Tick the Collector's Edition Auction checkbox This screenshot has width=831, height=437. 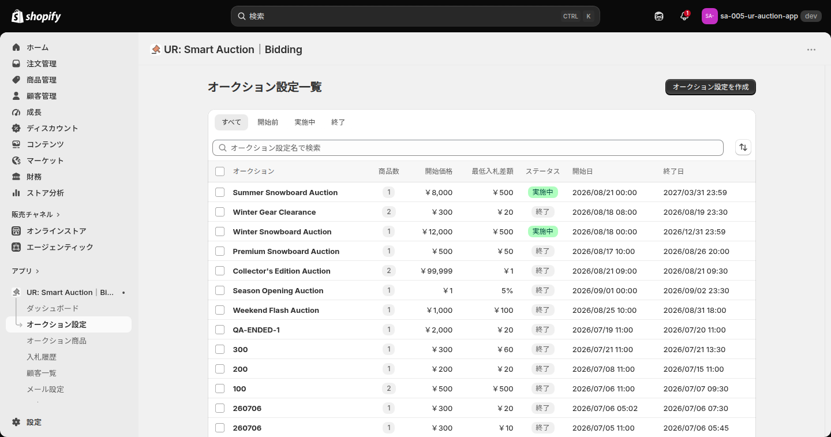click(x=220, y=271)
